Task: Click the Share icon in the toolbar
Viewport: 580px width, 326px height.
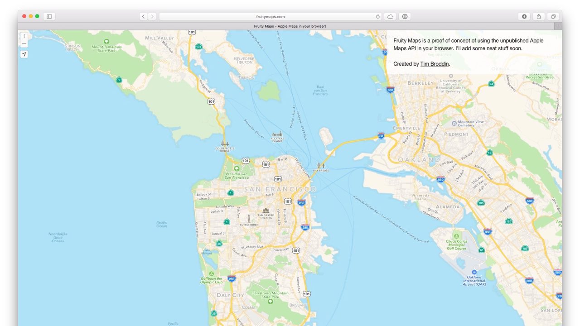Action: pyautogui.click(x=538, y=16)
